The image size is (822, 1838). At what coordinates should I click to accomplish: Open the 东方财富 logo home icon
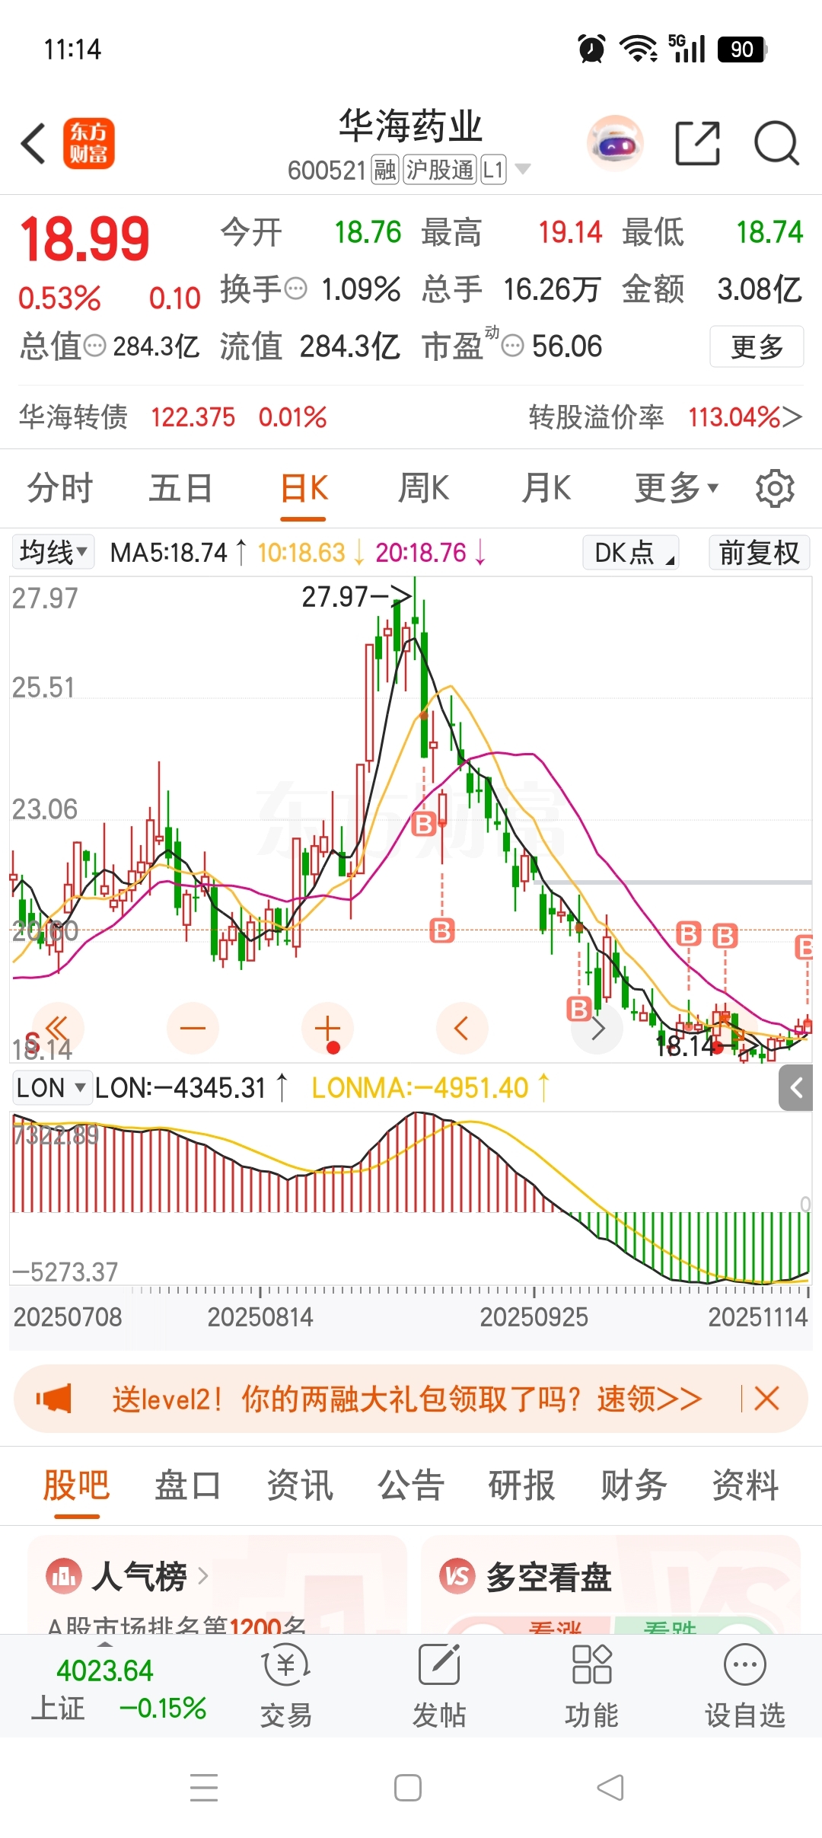coord(88,143)
